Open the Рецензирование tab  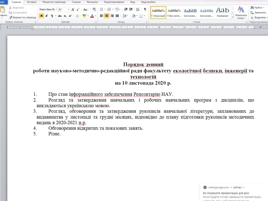(x=114, y=2)
